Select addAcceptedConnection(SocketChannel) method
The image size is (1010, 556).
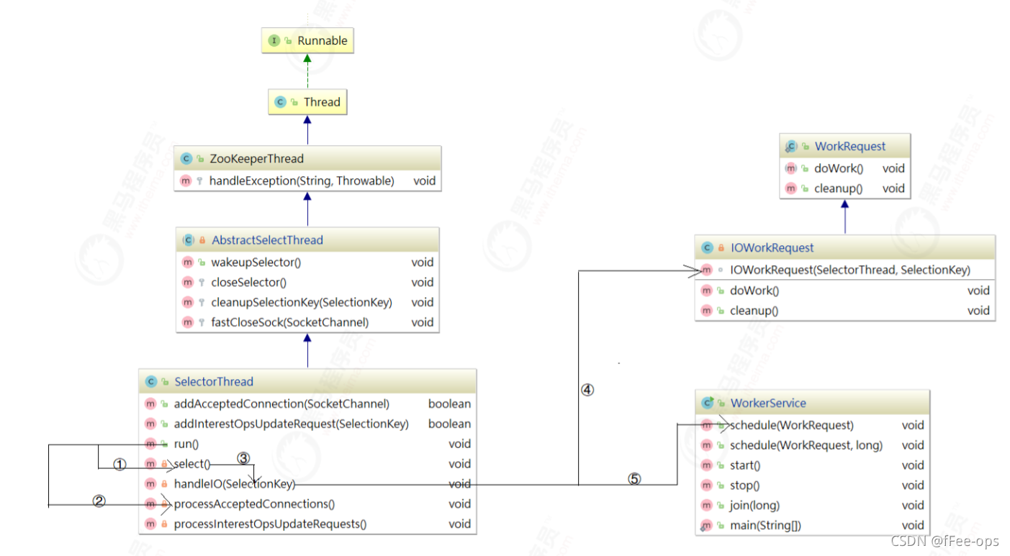(x=281, y=404)
